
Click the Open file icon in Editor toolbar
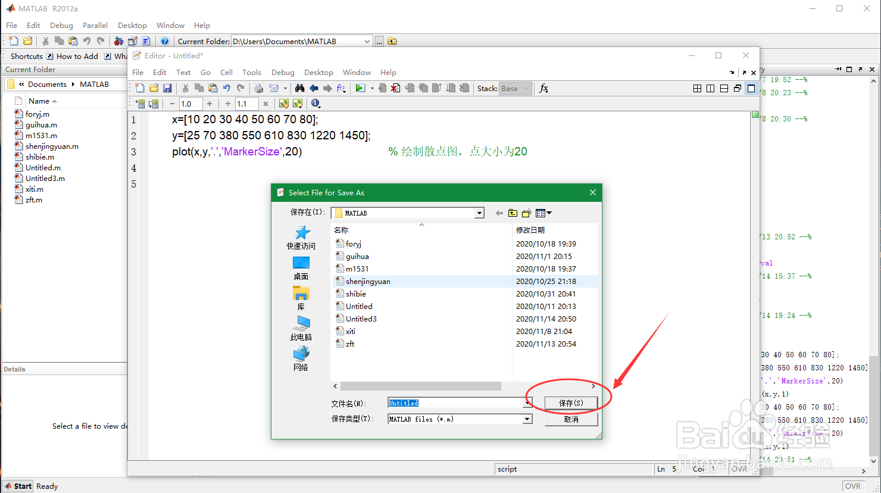point(154,88)
